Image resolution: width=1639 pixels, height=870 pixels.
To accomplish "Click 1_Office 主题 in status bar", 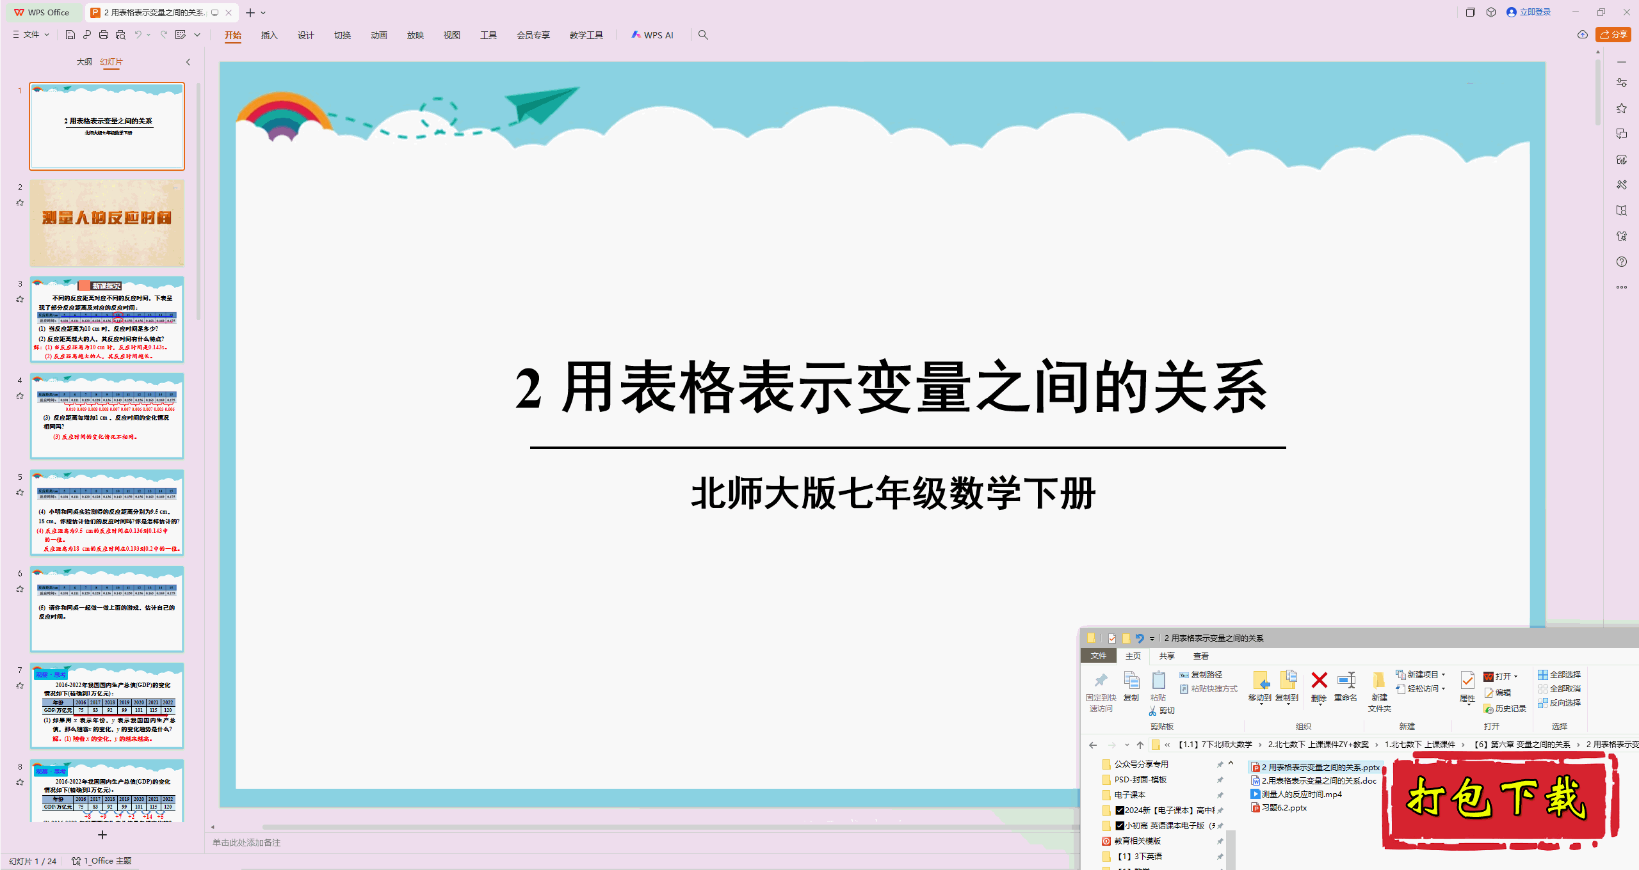I will [102, 861].
